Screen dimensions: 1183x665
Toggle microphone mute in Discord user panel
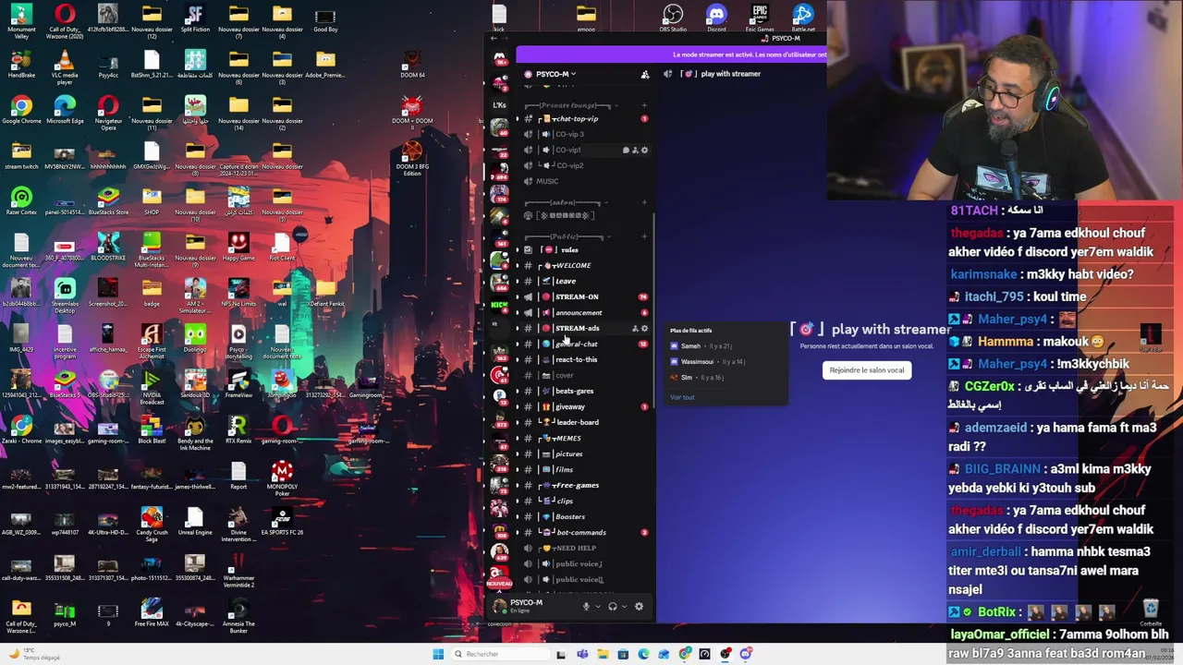[x=586, y=607]
